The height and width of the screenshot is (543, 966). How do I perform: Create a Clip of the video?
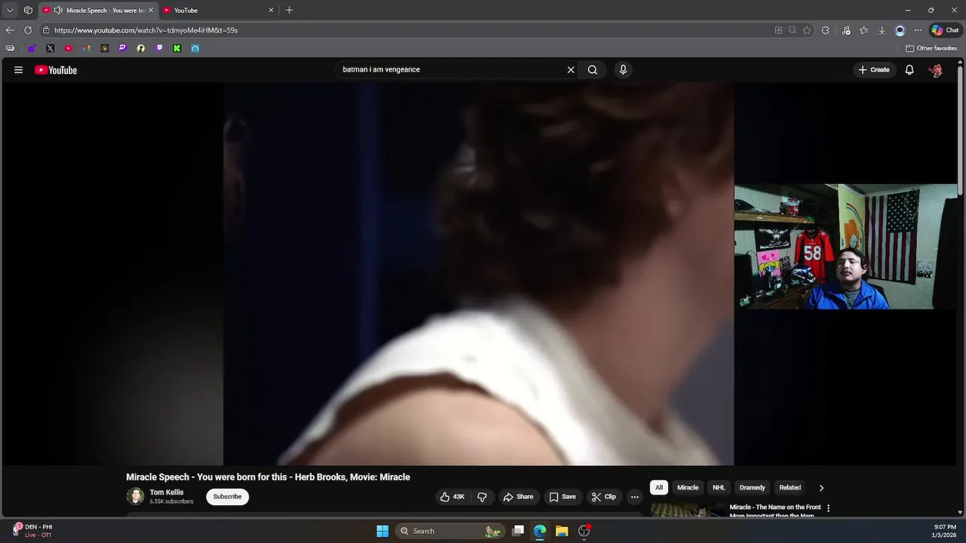click(x=605, y=496)
